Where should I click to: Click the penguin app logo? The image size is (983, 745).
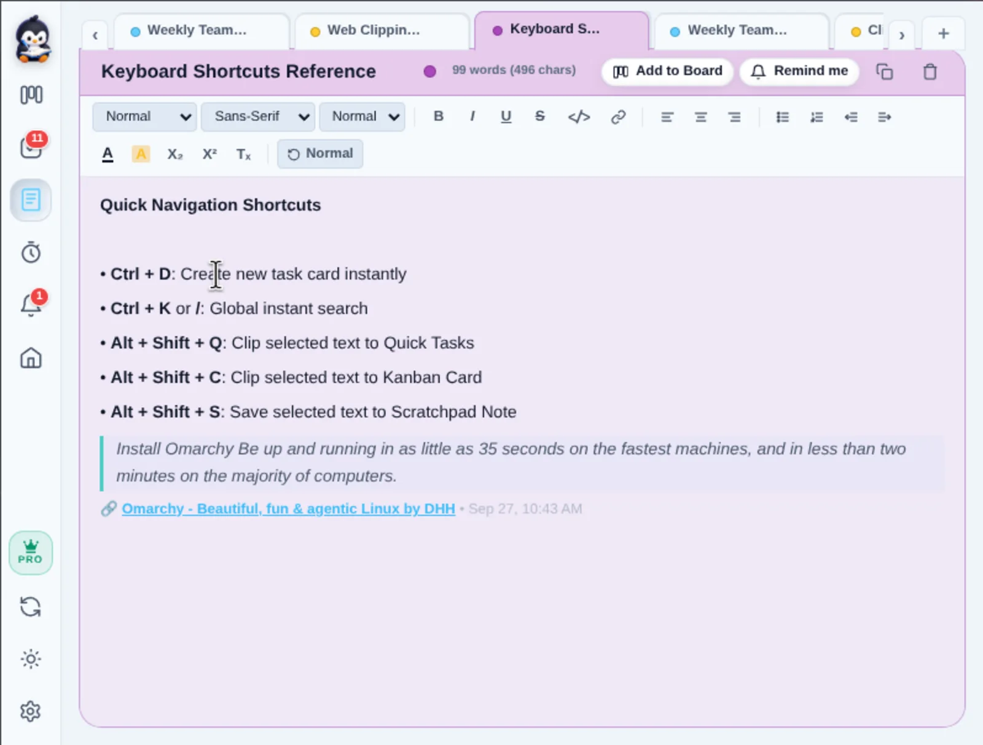click(x=33, y=39)
